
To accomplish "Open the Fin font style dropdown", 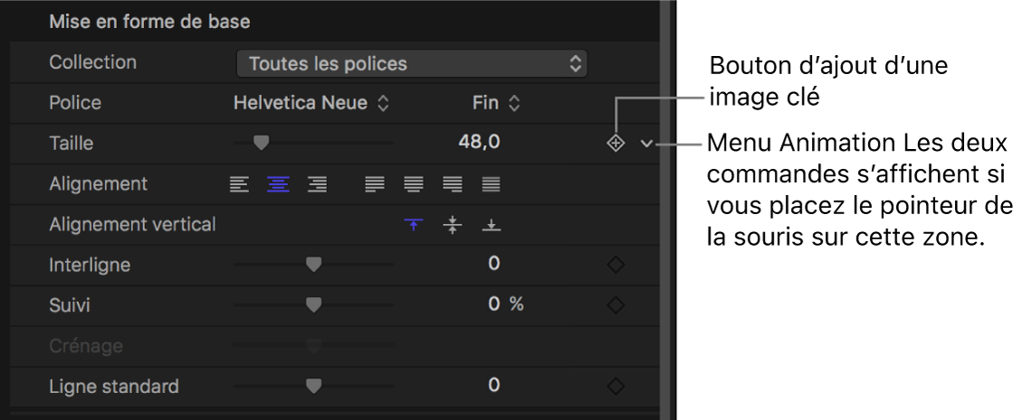I will point(496,103).
